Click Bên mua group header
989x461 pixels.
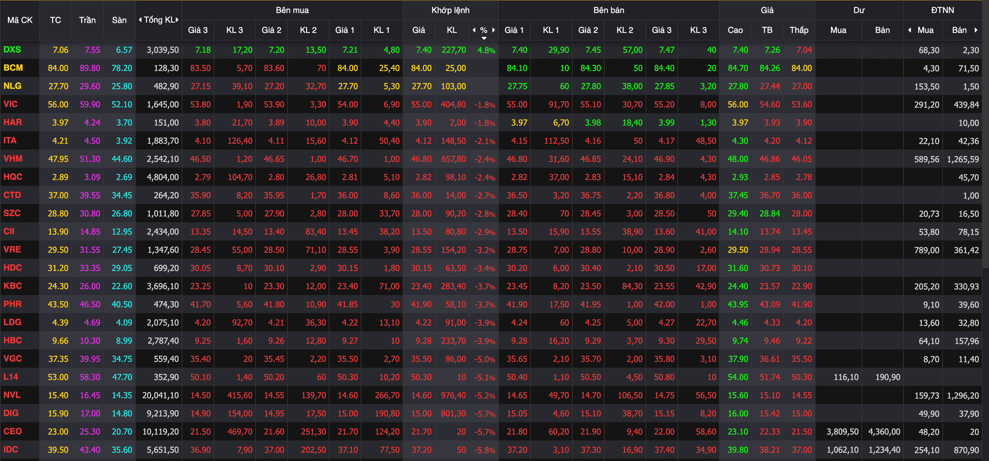(292, 10)
